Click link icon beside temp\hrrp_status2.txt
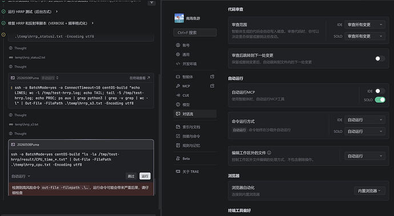The width and height of the screenshot is (394, 216). coord(11,57)
